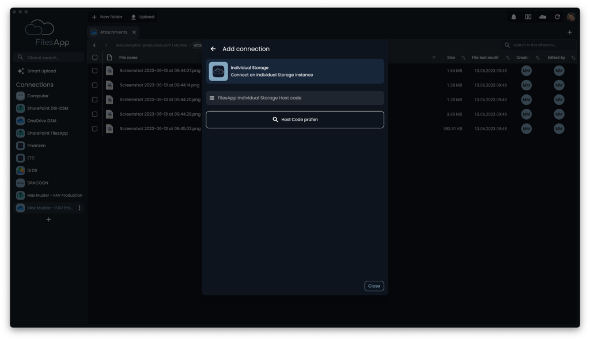Open Max Muster - FAV Production connection
This screenshot has width=590, height=340.
(50, 196)
